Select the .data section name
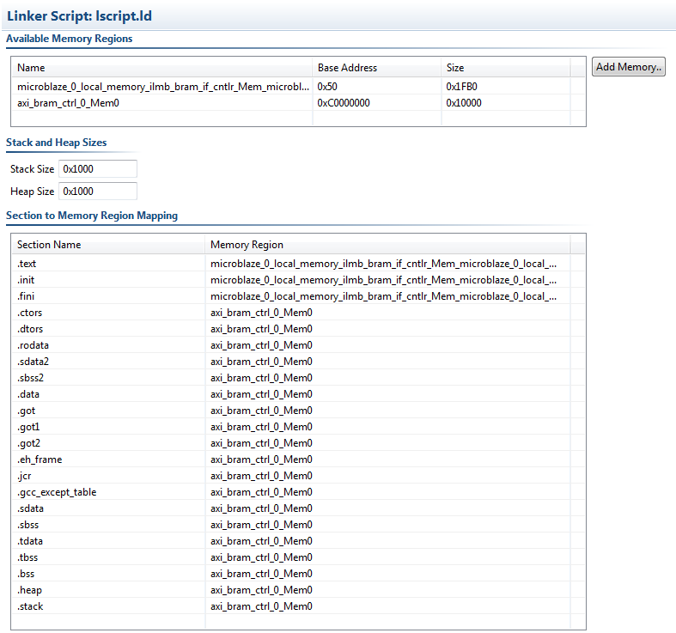 [x=28, y=394]
